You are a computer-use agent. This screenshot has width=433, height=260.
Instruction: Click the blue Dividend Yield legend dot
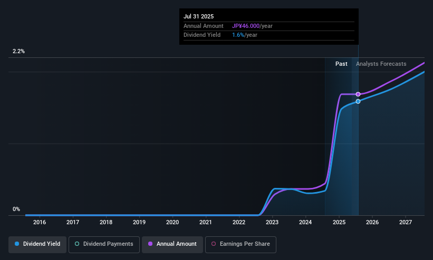click(x=17, y=244)
